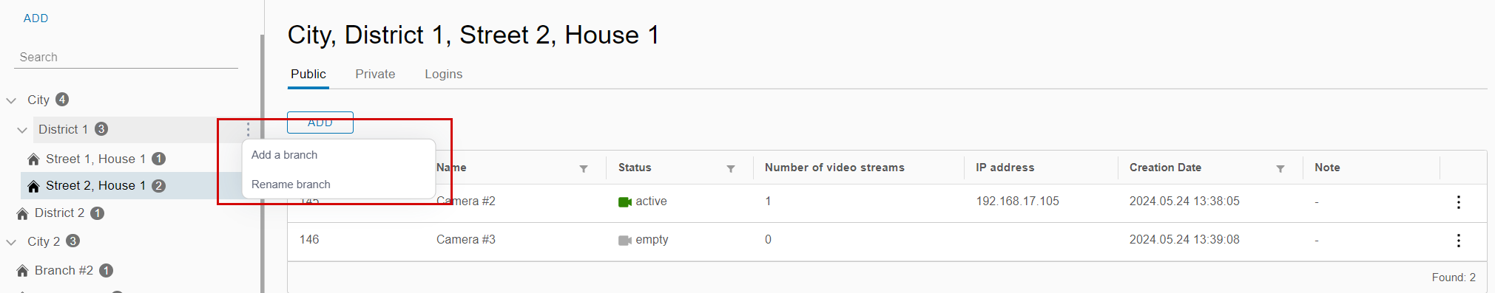Image resolution: width=1495 pixels, height=293 pixels.
Task: Focus the Search input field
Action: 126,58
